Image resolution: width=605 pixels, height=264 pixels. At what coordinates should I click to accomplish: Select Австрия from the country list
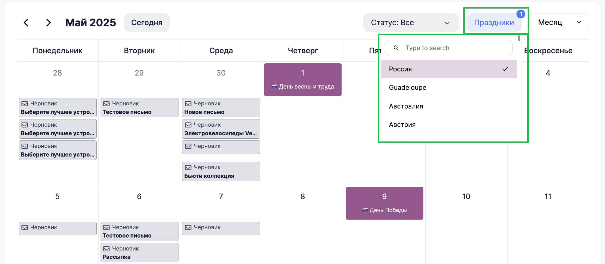tap(449, 125)
